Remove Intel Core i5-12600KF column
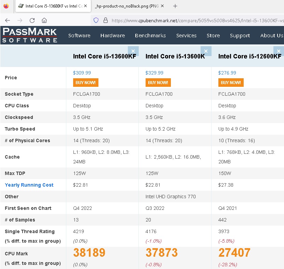Image resolution: width=284 pixels, height=269 pixels. (x=279, y=51)
